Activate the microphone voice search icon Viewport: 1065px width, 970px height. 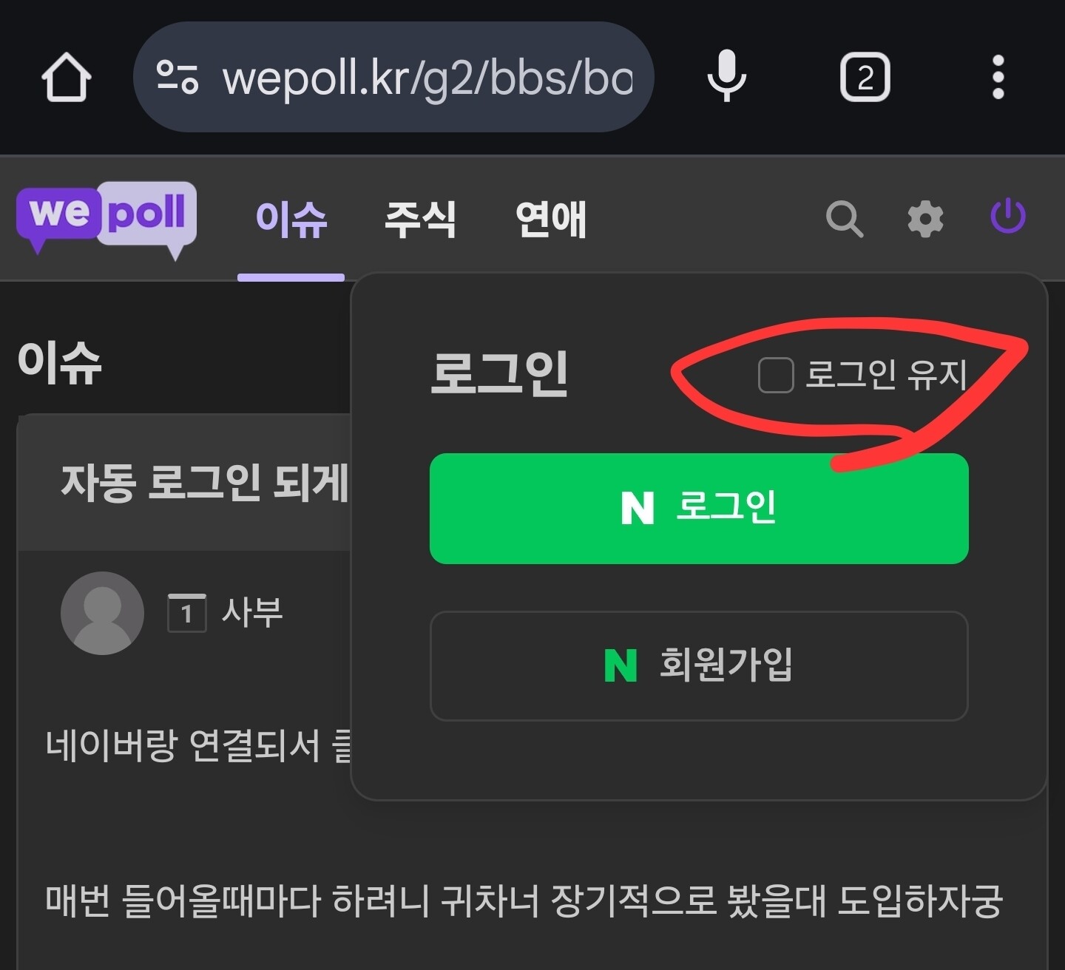[726, 76]
